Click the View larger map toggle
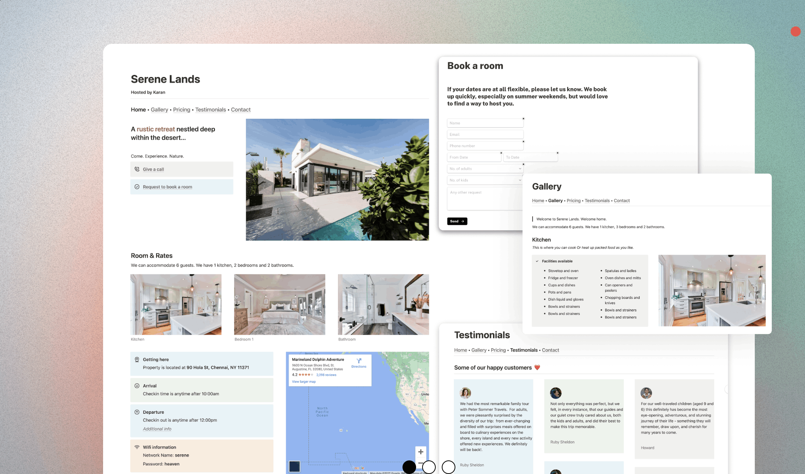This screenshot has width=805, height=474. (303, 382)
